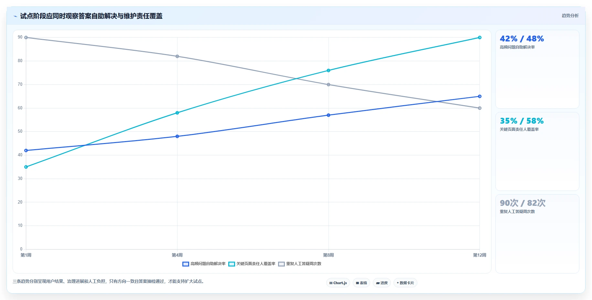Click the title 试点阶段应同时观察答案自助解决与维护责任覆盖
Image resolution: width=592 pixels, height=300 pixels.
click(x=91, y=16)
